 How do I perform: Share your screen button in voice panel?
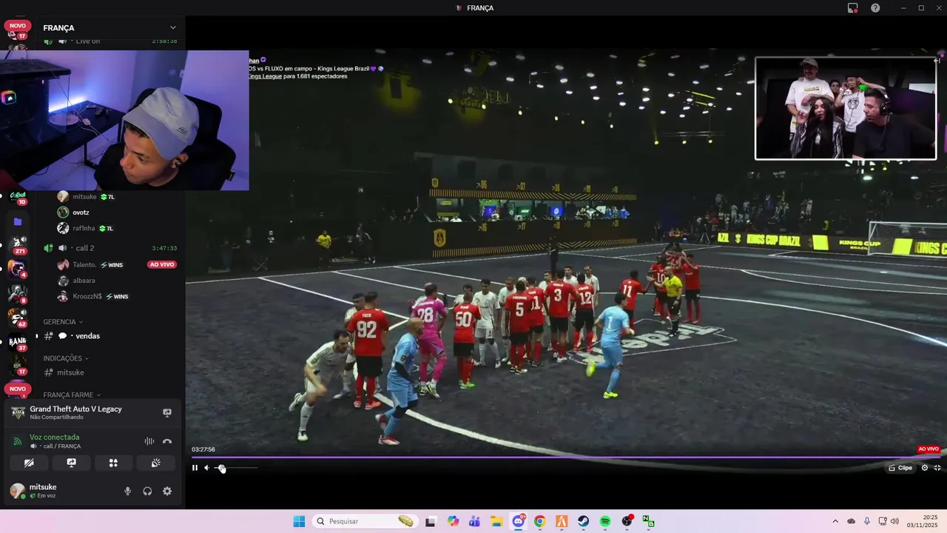(71, 463)
